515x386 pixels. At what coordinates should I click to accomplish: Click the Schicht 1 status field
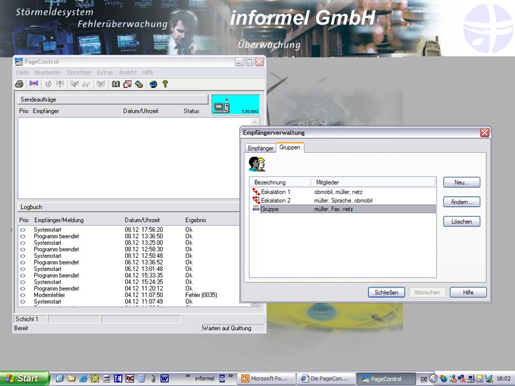pyautogui.click(x=31, y=319)
